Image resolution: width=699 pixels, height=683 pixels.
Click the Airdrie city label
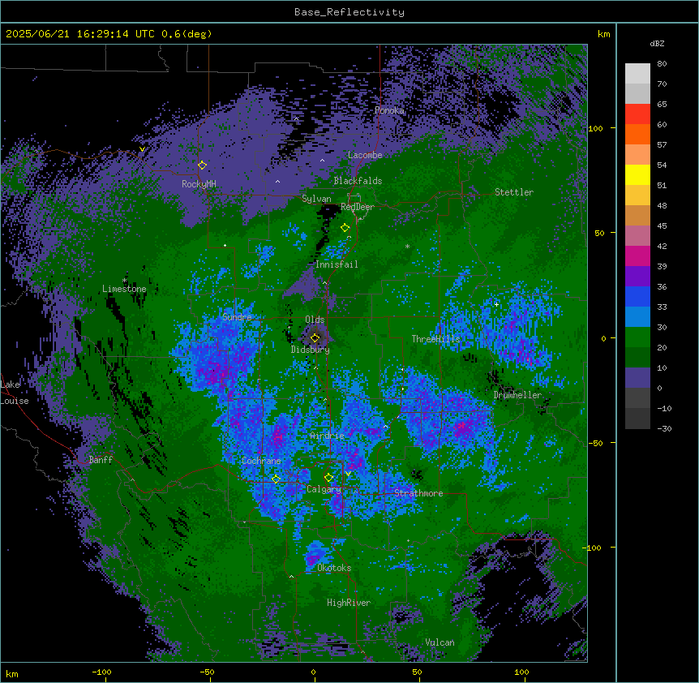coord(328,436)
